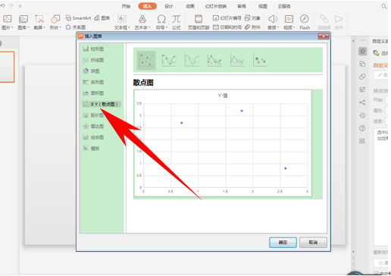This screenshot has width=391, height=276.
Task: Expand the text box dropdown
Action: (x=122, y=27)
